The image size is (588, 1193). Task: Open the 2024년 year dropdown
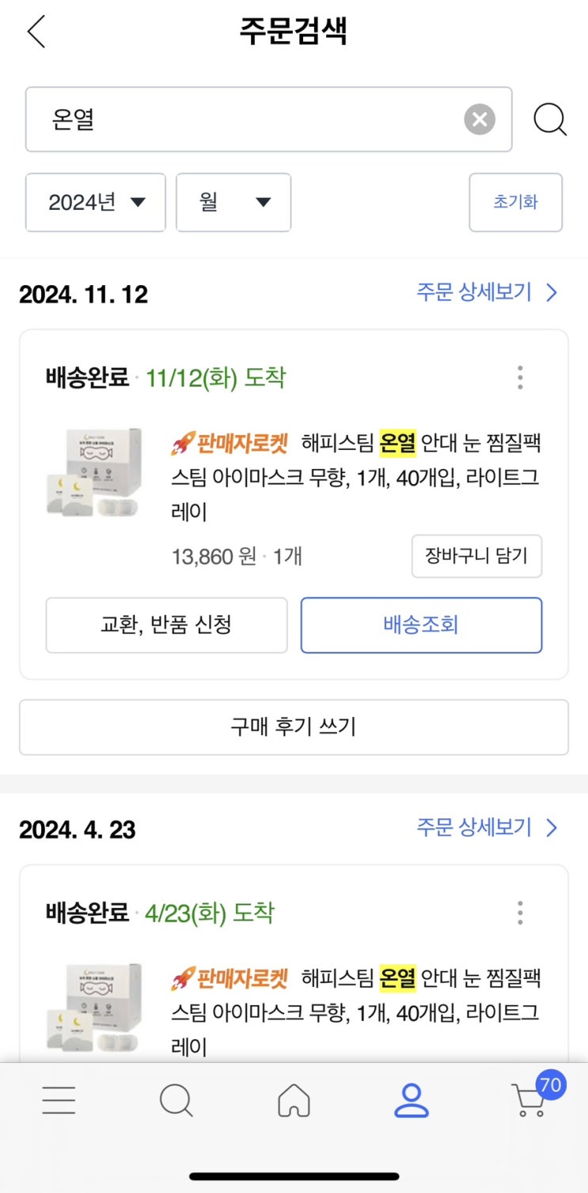96,203
